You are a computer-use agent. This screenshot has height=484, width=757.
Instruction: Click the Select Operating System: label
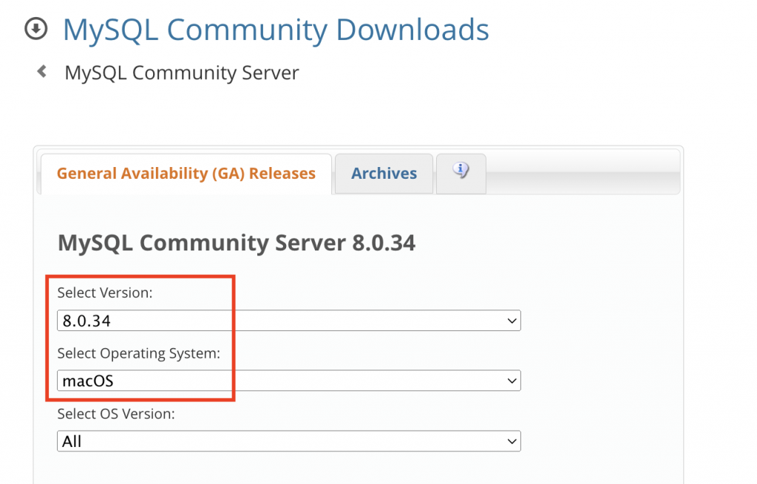pos(138,353)
